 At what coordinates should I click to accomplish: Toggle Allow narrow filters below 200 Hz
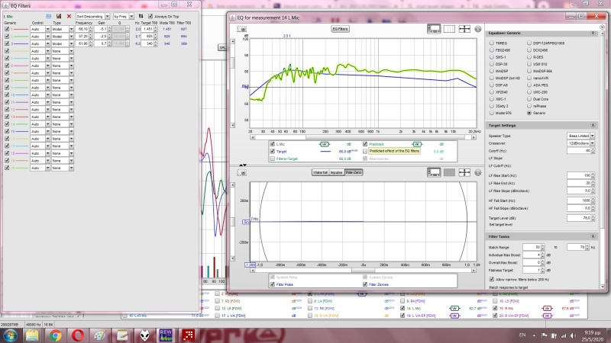click(x=491, y=280)
